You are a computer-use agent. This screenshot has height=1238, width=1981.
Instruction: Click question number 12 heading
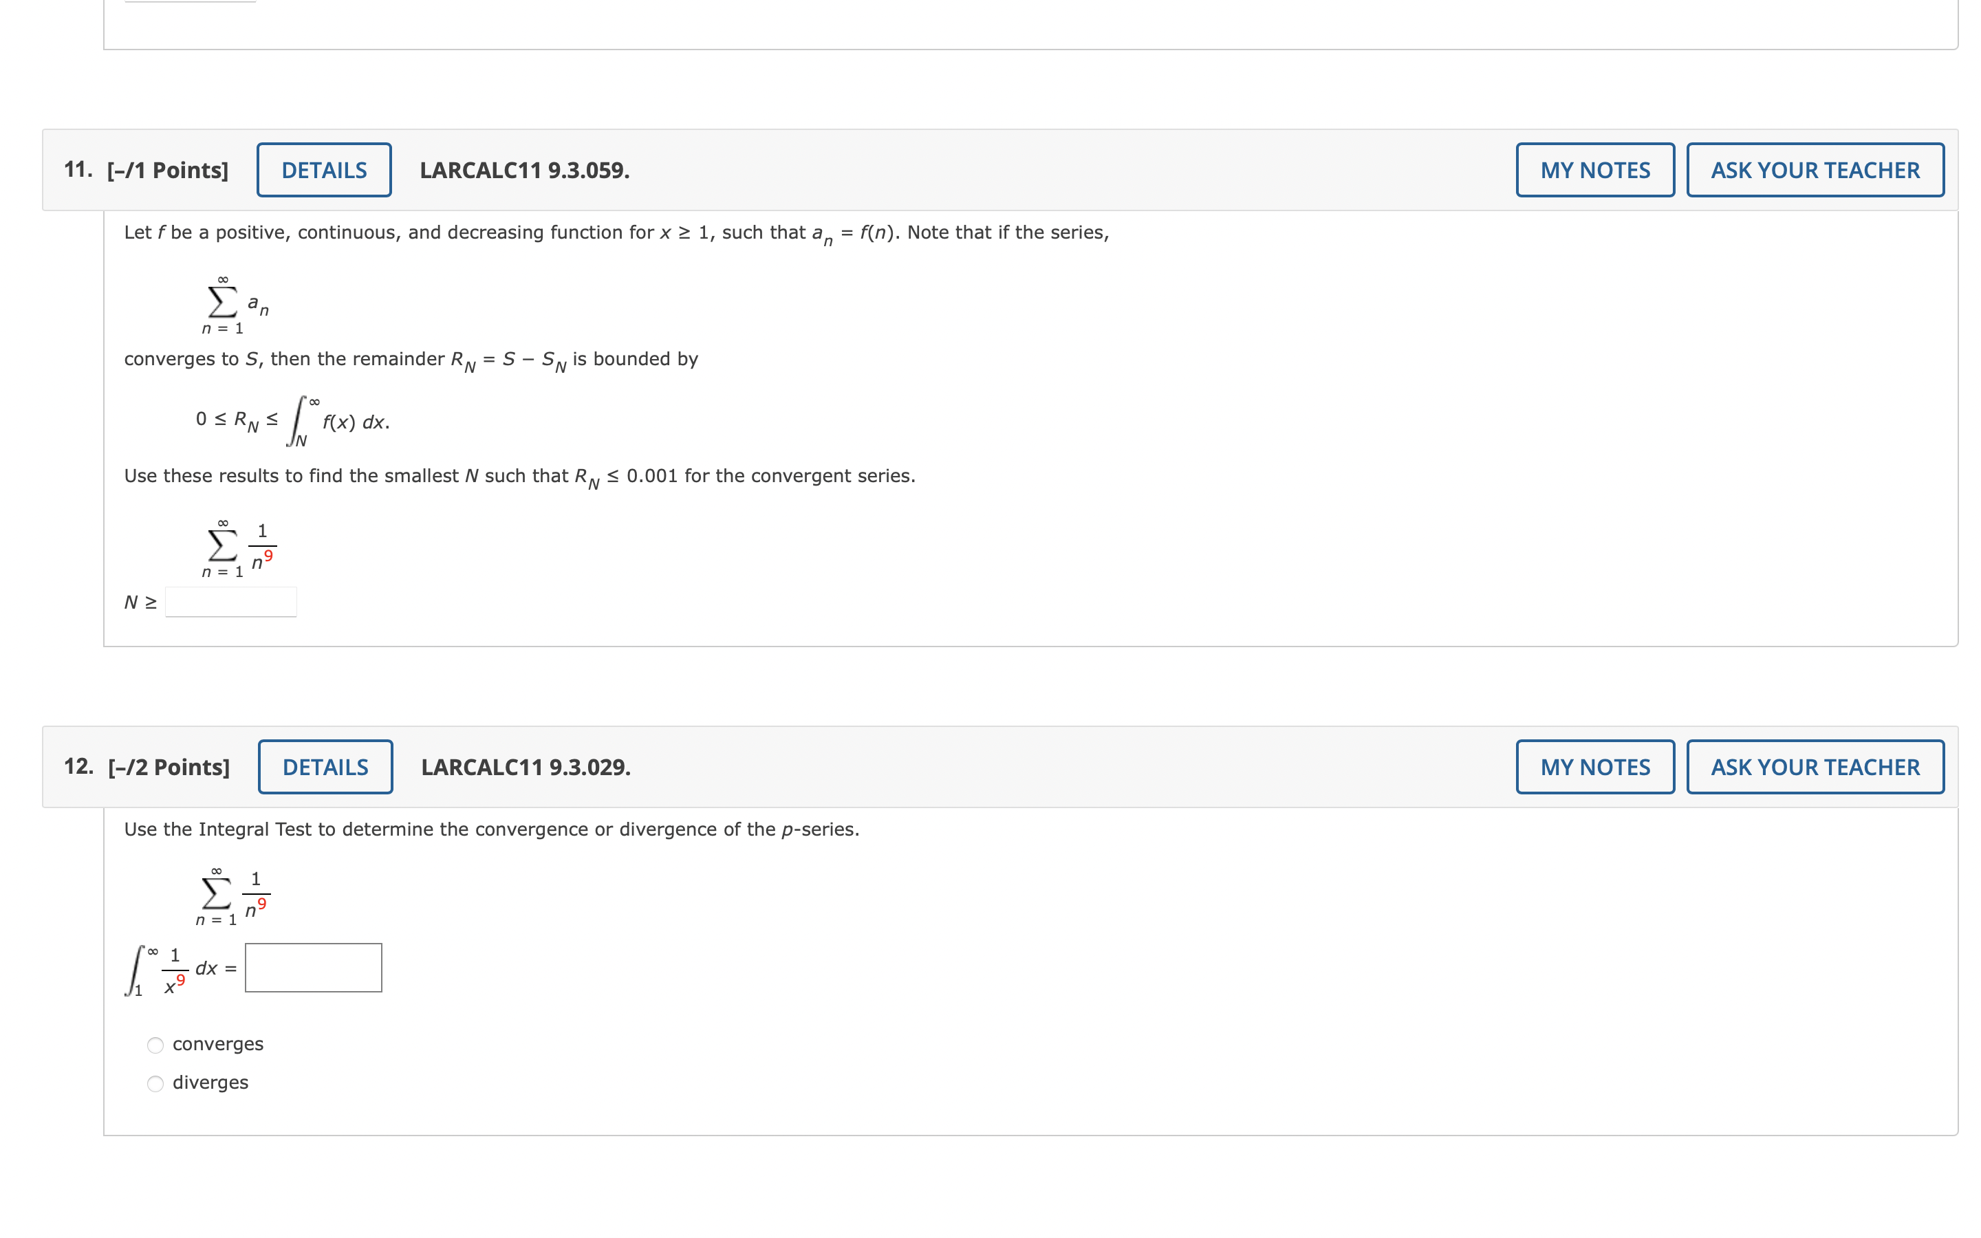pos(78,766)
